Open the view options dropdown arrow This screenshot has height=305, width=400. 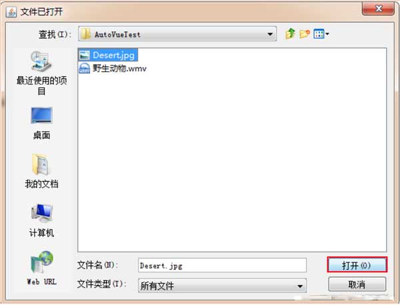[x=327, y=34]
